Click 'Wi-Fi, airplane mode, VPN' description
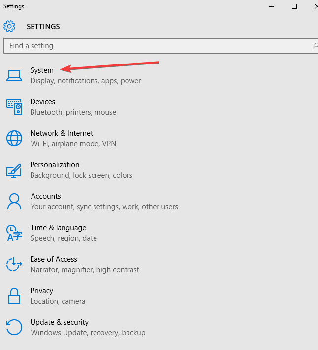 coord(73,144)
